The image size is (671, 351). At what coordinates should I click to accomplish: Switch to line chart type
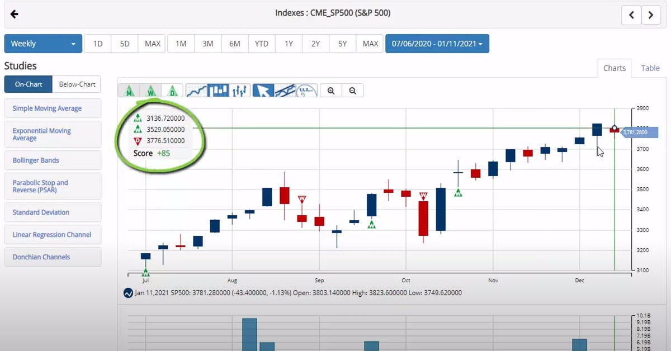click(196, 91)
